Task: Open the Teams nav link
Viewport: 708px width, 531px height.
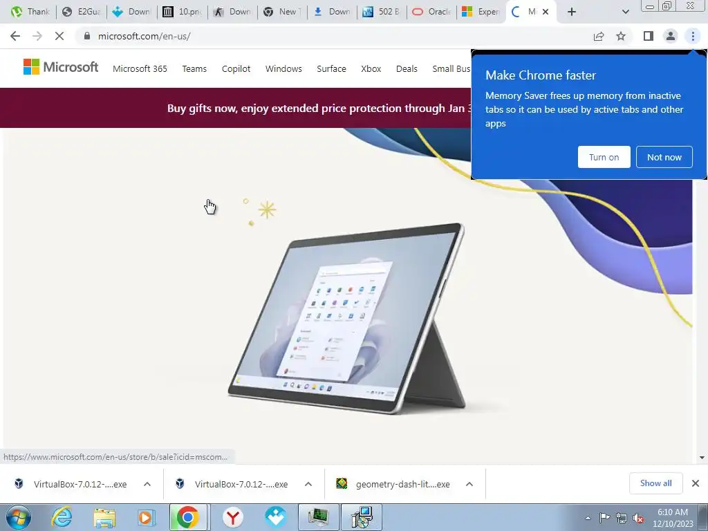Action: point(194,68)
